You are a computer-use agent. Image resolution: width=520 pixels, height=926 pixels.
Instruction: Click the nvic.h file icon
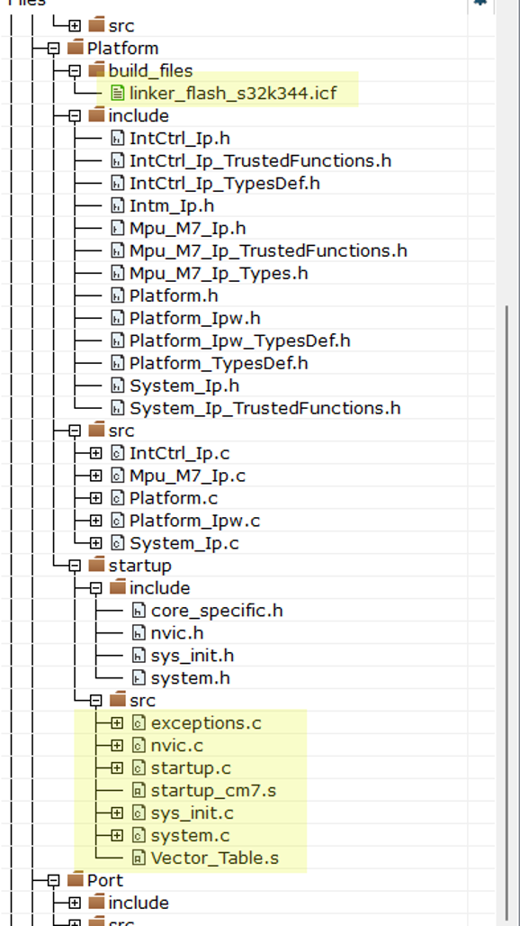click(139, 633)
